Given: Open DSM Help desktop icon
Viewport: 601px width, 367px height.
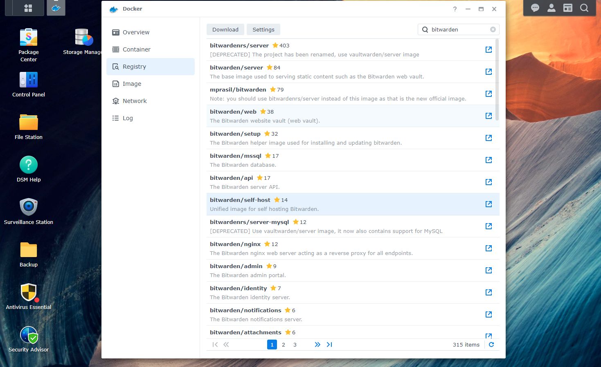Looking at the screenshot, I should pyautogui.click(x=29, y=169).
